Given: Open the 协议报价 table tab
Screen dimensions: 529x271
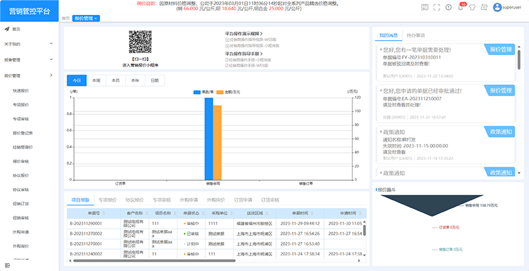Looking at the screenshot, I should 134,200.
